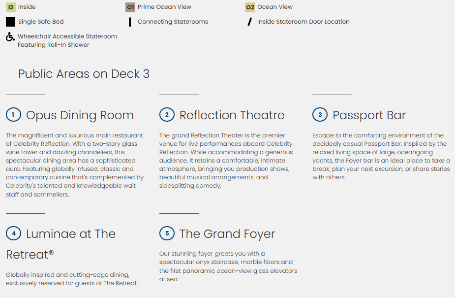Click the number 5 circle badge
This screenshot has width=455, height=298.
167,233
